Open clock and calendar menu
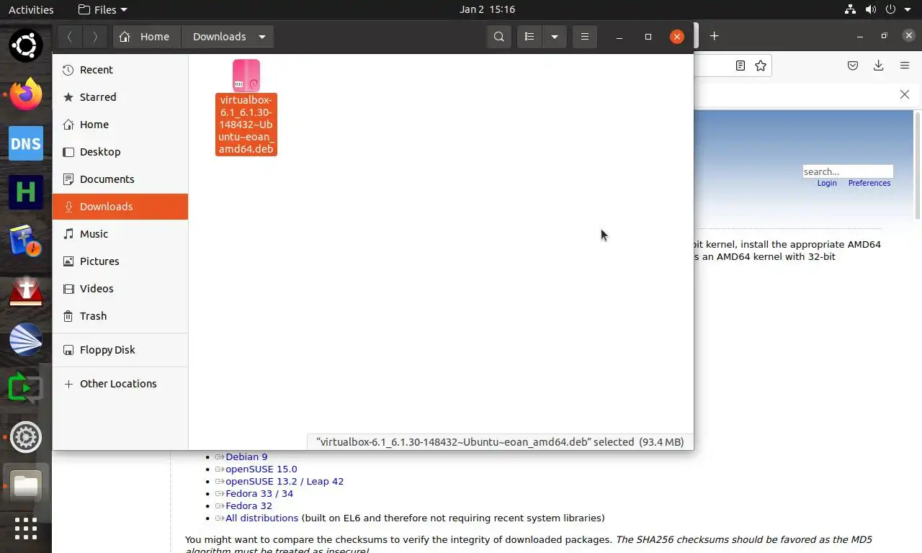 tap(487, 9)
